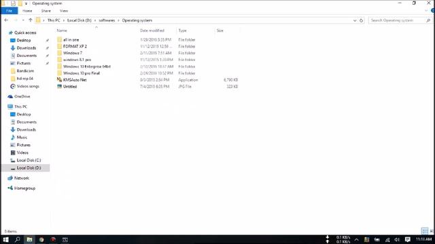Switch to the Home ribbon tab
Viewport: 435px width, 244px height.
point(27,11)
